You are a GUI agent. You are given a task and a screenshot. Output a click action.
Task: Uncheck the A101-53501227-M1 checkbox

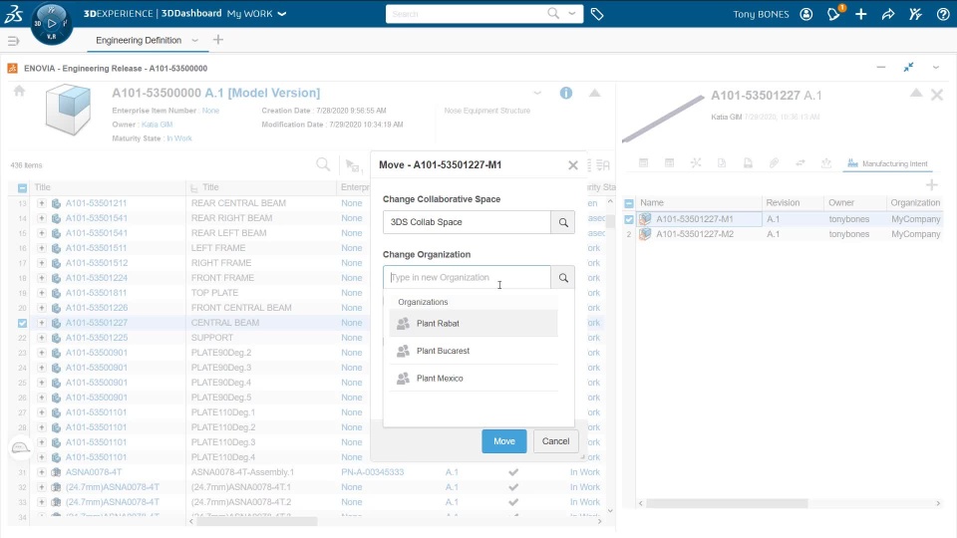629,219
